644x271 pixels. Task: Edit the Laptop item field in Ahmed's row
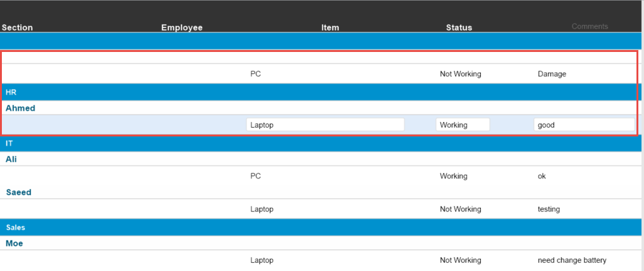325,125
